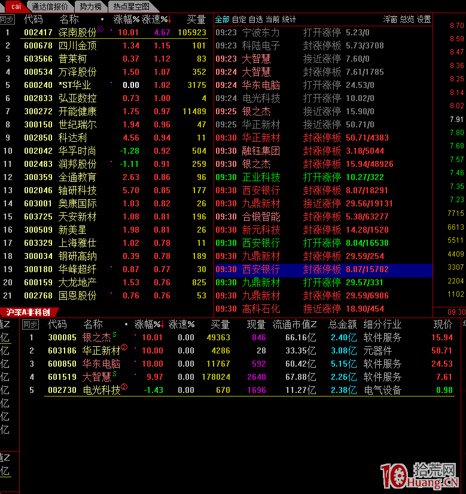
Task: Select stock row 600159 大龙地产
Action: pos(104,283)
